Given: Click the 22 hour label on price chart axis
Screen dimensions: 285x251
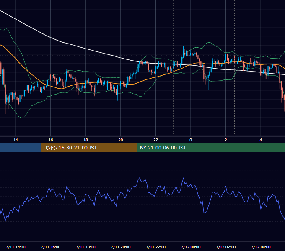Looking at the screenshot, I should (x=155, y=140).
